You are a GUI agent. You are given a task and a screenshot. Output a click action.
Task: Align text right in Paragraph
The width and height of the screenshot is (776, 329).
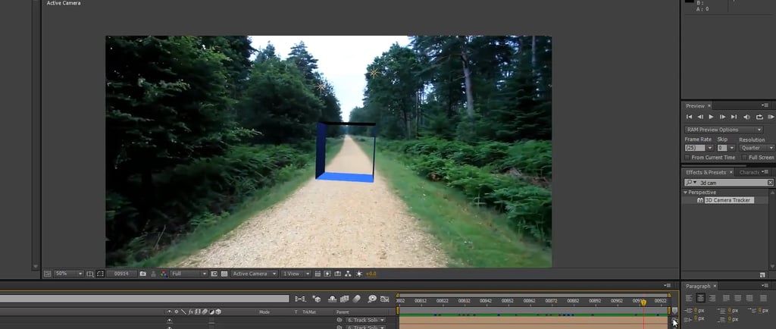tap(712, 298)
